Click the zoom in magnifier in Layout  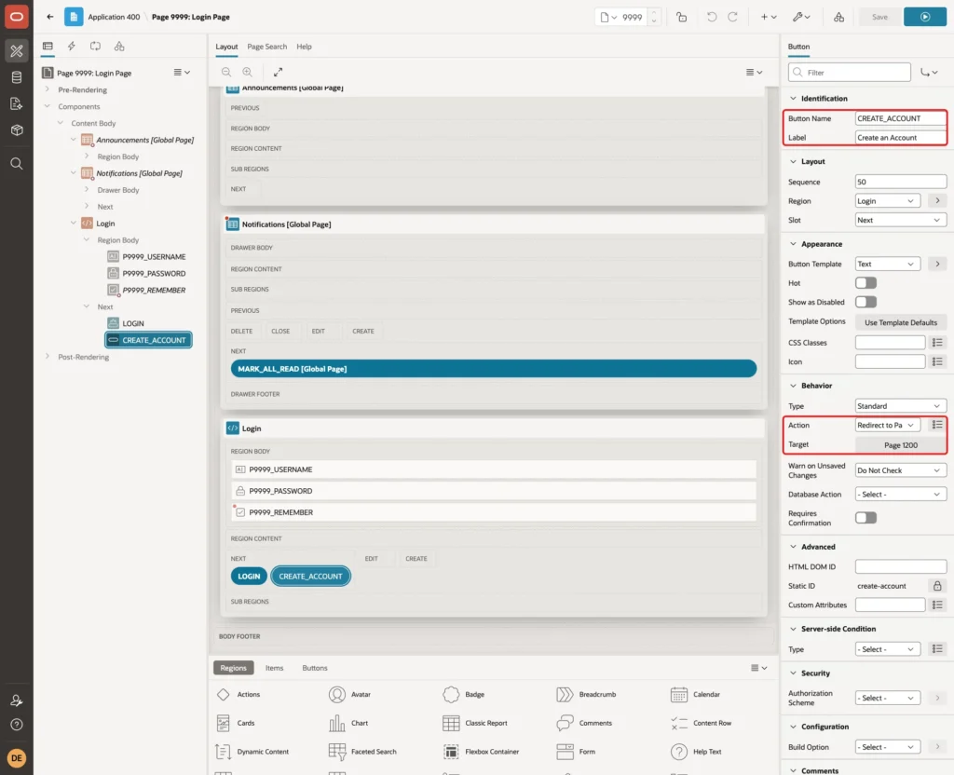pos(248,72)
